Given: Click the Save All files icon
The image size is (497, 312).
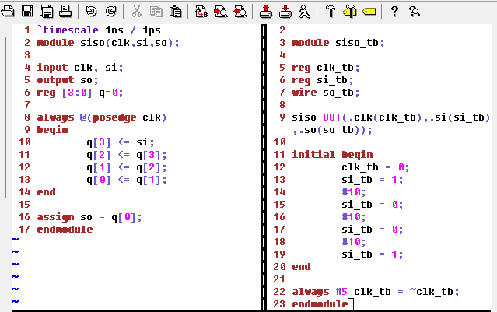Looking at the screenshot, I should [46, 11].
